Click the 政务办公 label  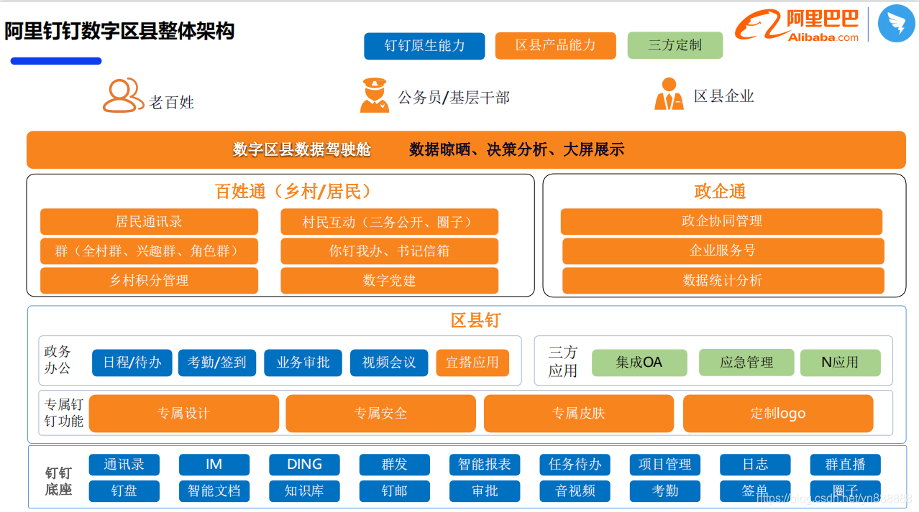pyautogui.click(x=58, y=360)
